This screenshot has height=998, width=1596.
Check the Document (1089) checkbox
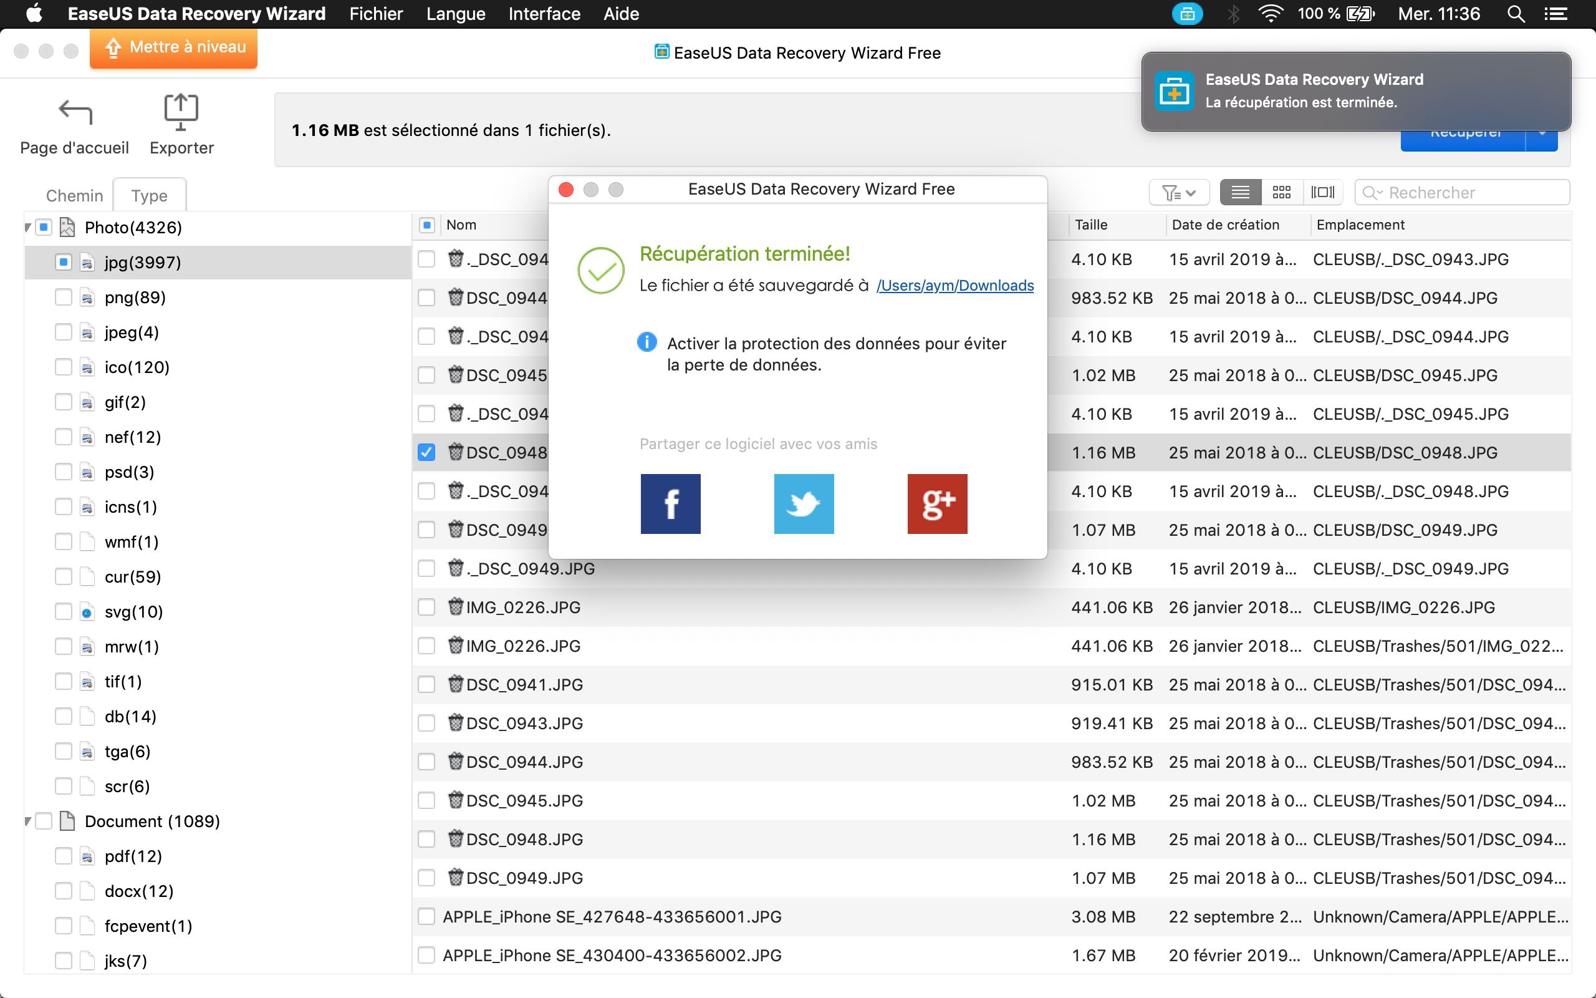pyautogui.click(x=44, y=821)
